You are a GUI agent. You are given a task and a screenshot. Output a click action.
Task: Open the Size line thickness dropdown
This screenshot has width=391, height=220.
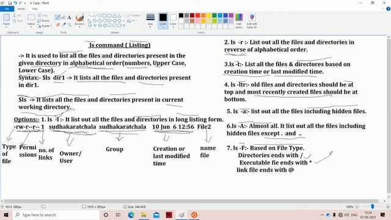pos(150,21)
